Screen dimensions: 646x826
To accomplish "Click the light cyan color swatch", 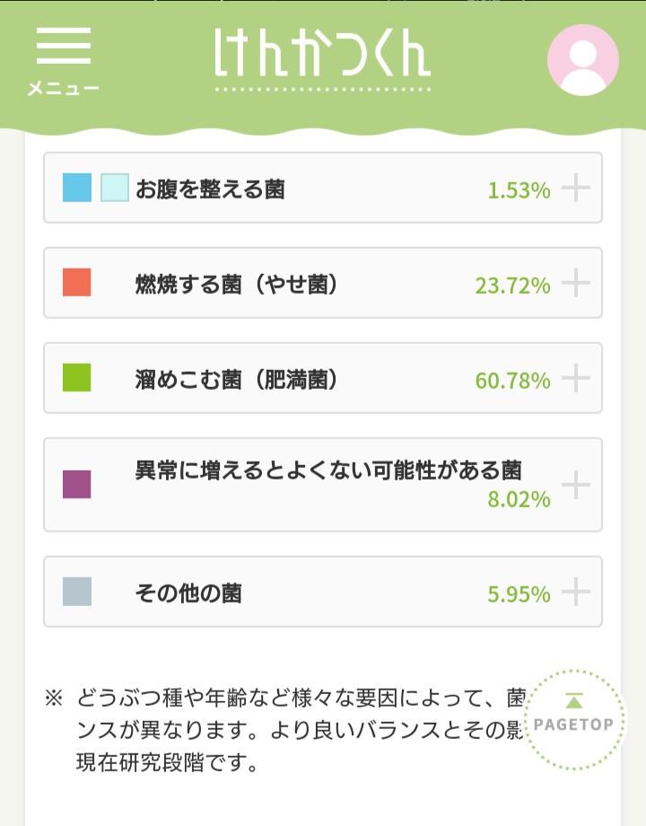I will tap(115, 188).
